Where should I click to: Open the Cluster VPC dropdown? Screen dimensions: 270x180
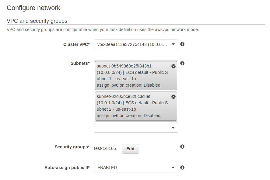tap(136, 44)
